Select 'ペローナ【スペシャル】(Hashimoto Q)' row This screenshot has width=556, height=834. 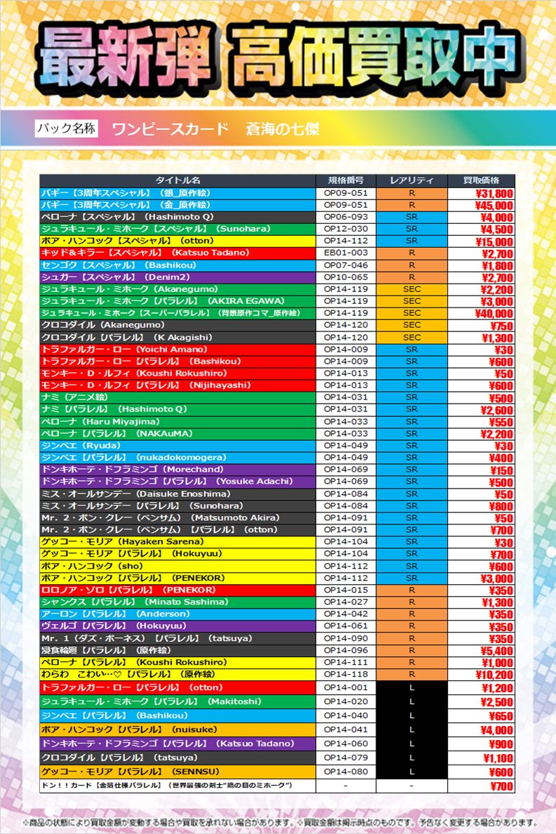click(277, 217)
